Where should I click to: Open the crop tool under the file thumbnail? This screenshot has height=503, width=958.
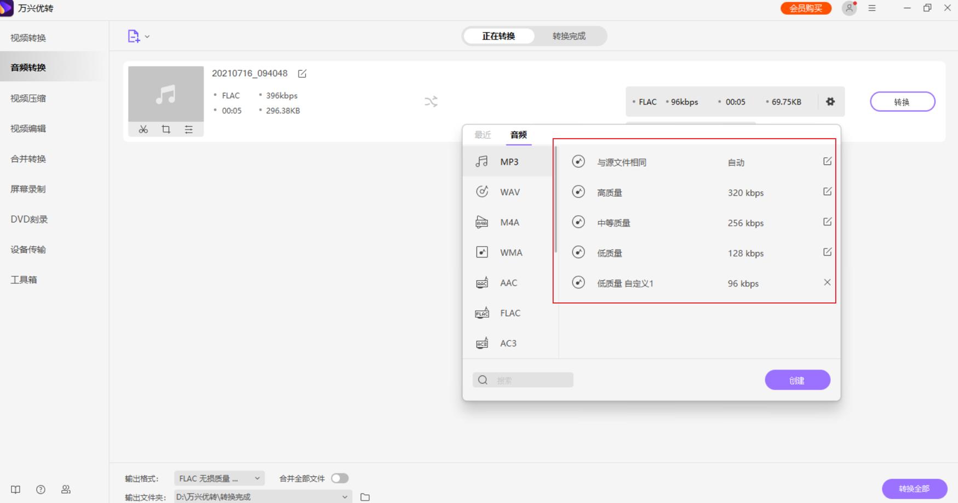coord(166,130)
